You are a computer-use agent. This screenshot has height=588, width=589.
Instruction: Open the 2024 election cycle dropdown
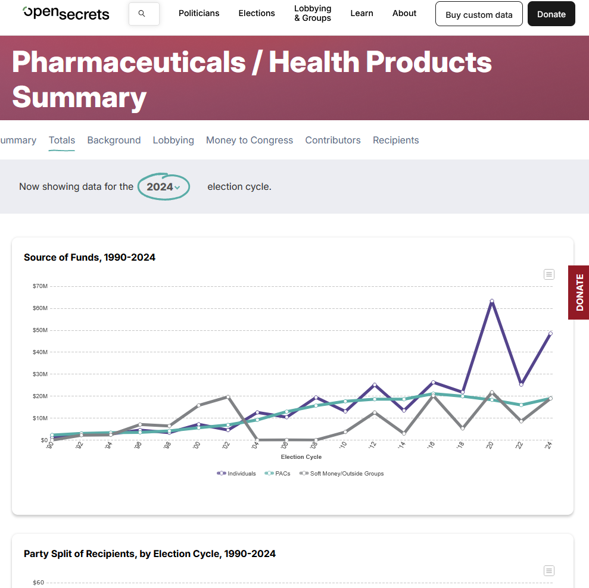(163, 187)
